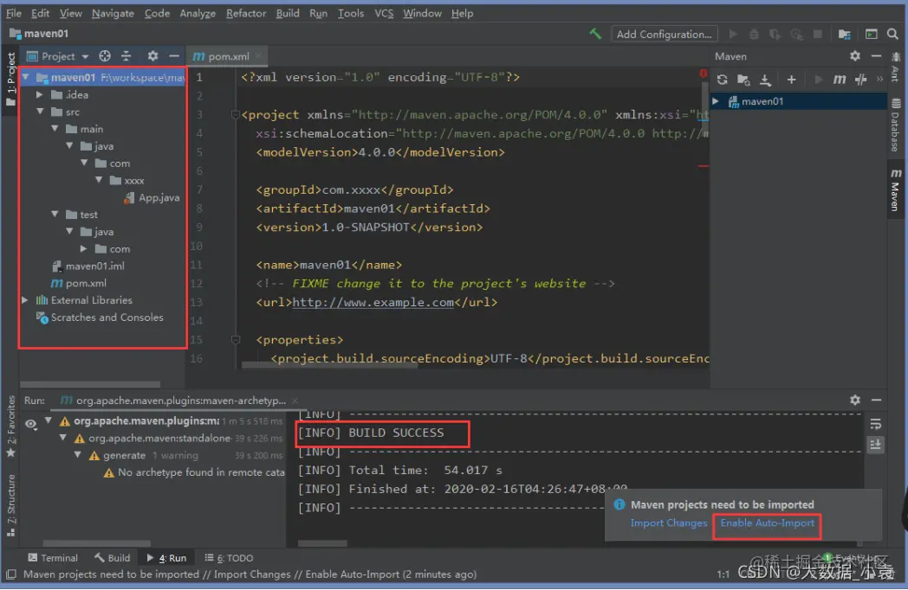The image size is (908, 590).
Task: Collapse the src folder
Action: click(x=40, y=112)
